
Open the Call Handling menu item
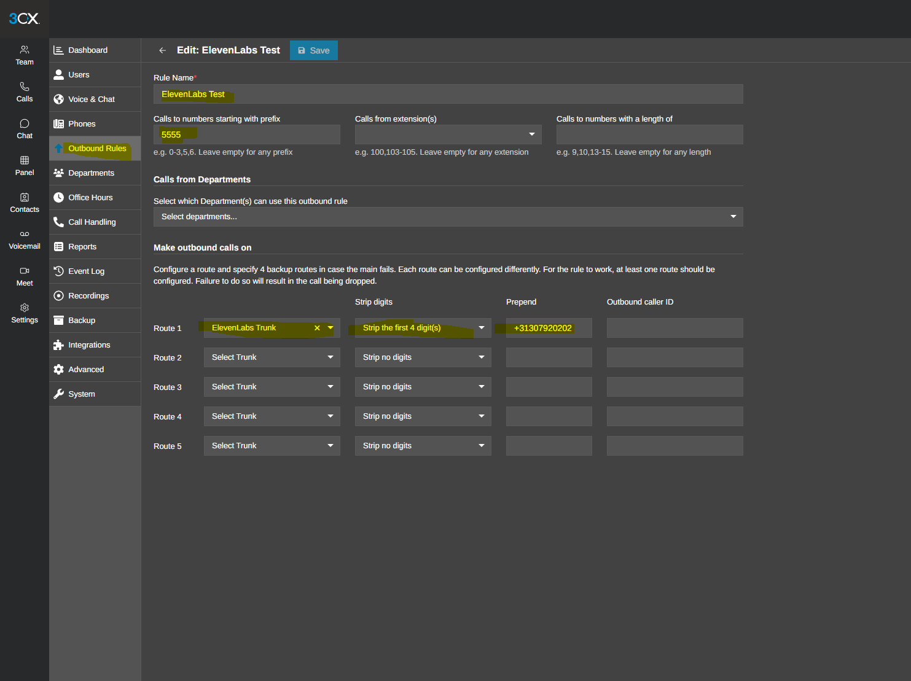(x=95, y=222)
